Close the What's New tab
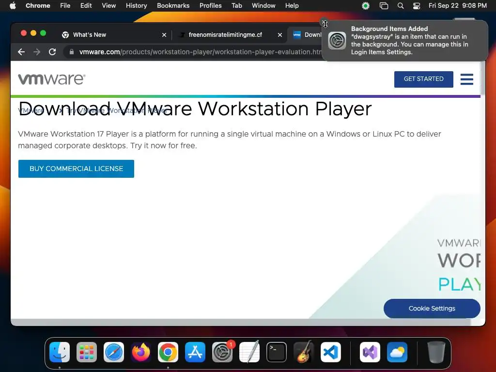Screen dimensions: 496x372 164,35
